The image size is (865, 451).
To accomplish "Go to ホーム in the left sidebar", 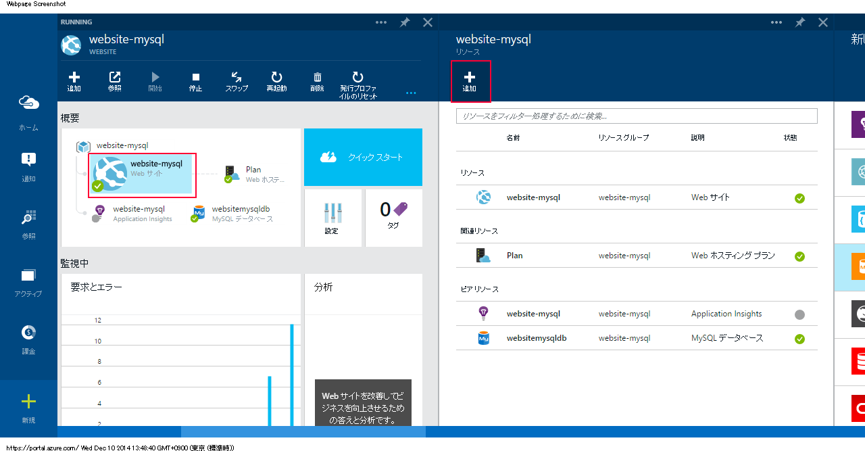I will (x=28, y=112).
